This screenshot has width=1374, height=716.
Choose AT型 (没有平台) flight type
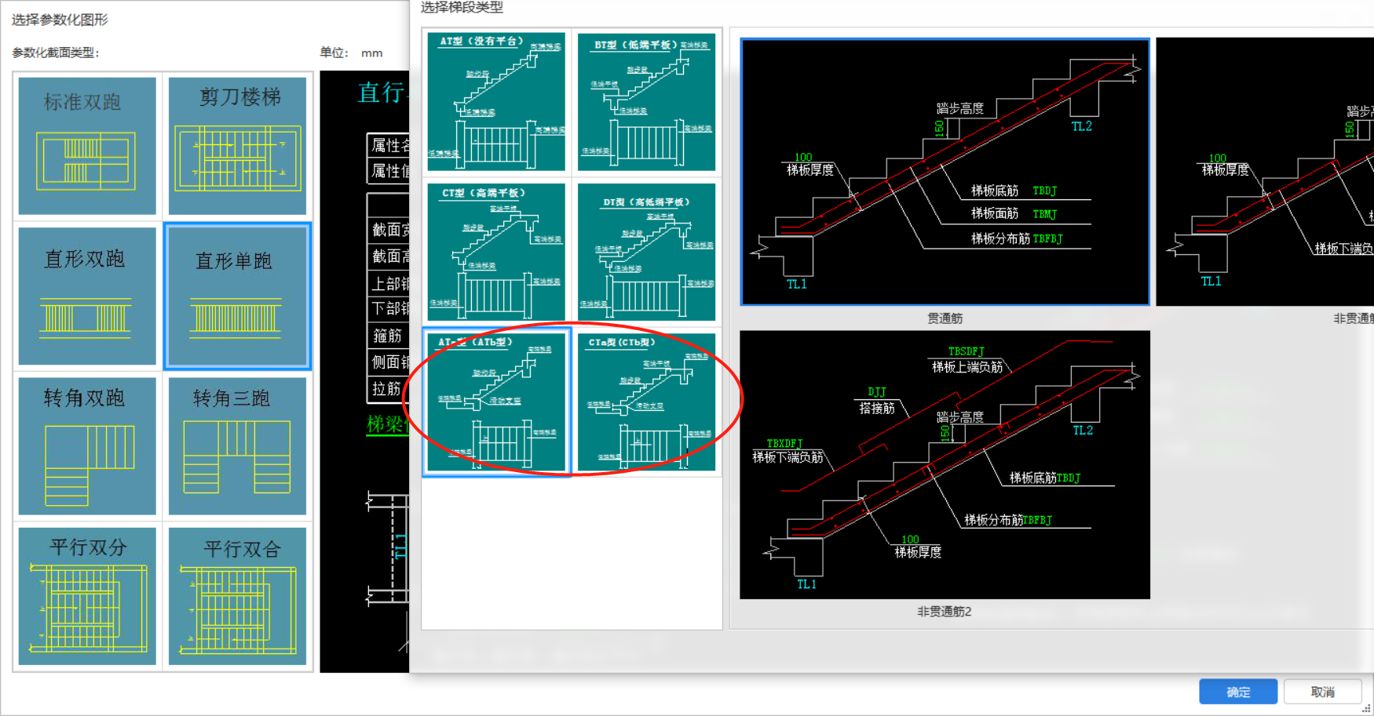tap(496, 101)
